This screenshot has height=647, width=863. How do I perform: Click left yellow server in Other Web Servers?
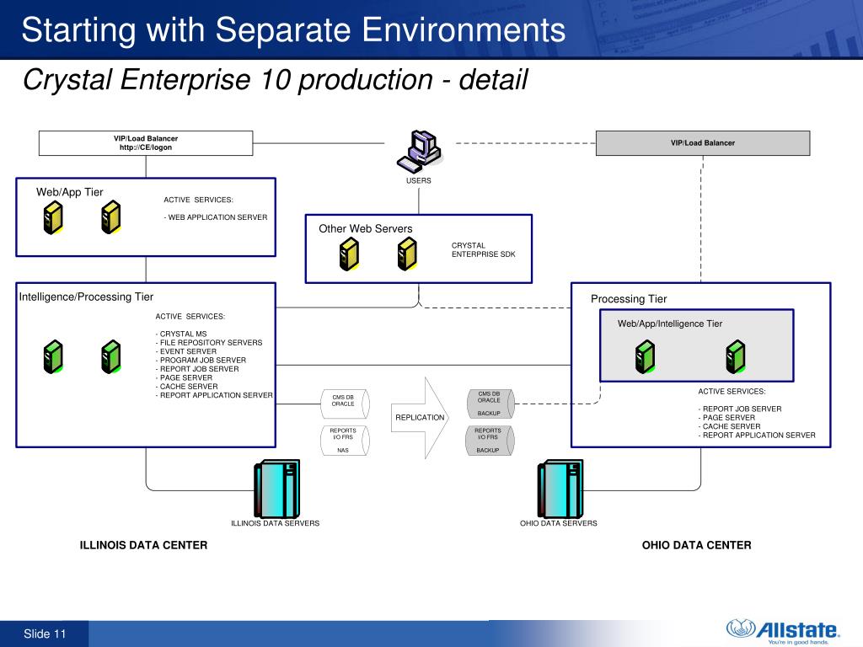(350, 254)
